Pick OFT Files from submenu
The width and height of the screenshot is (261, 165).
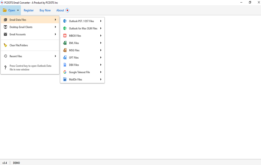pyautogui.click(x=82, y=58)
